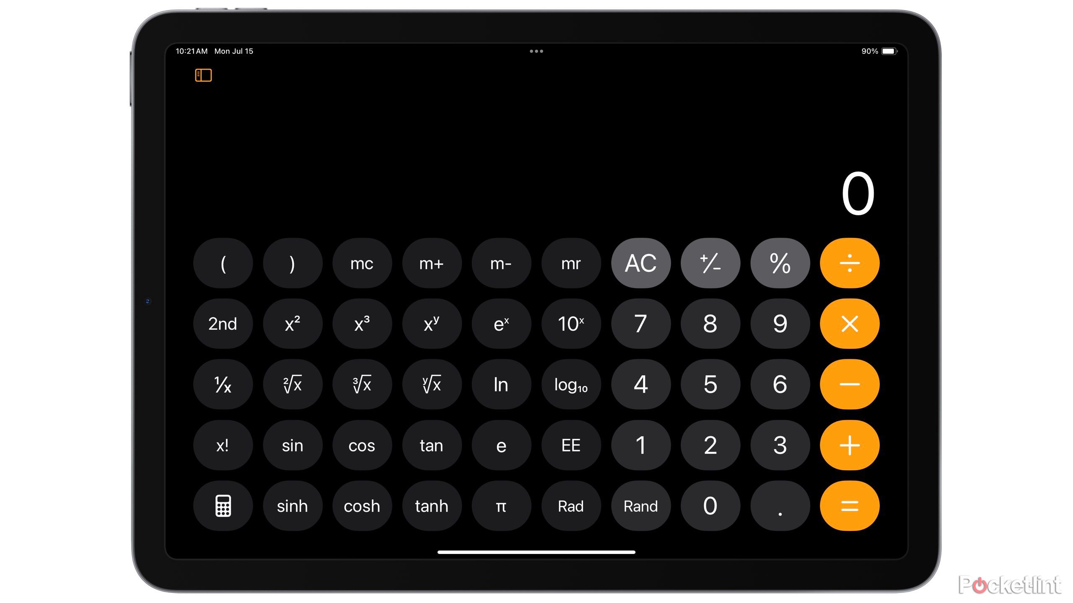Press the cube root (³√x) function
Viewport: 1073px width, 603px height.
(x=361, y=384)
